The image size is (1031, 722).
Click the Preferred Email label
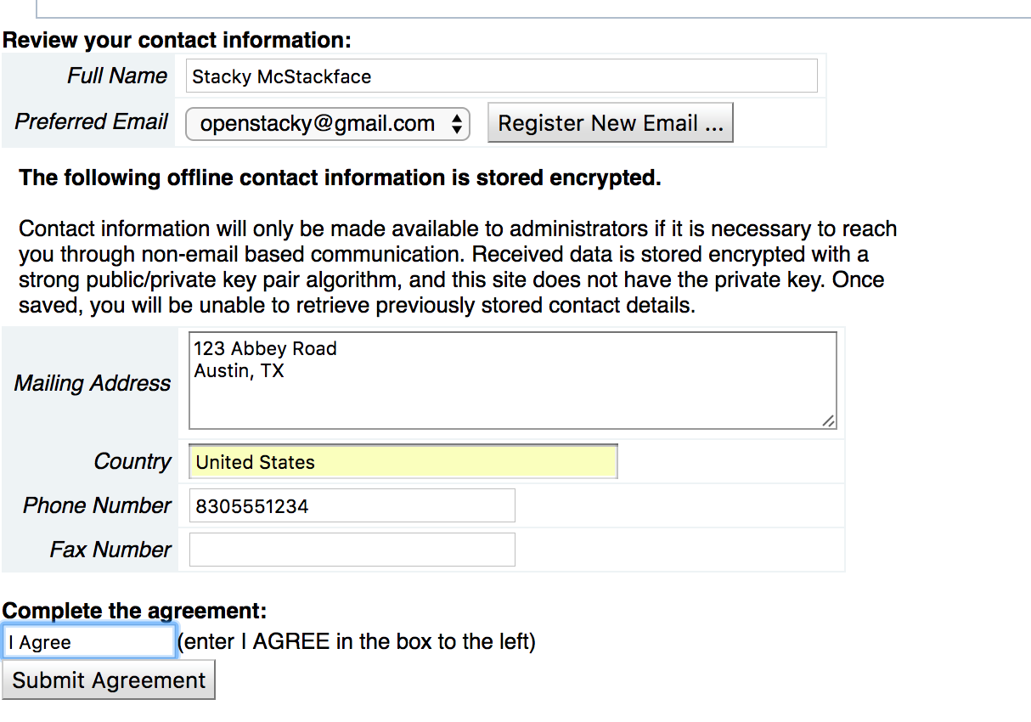click(x=92, y=122)
